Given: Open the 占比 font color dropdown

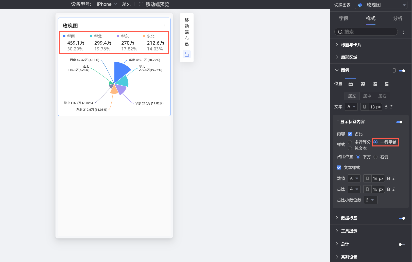Looking at the screenshot, I should [x=354, y=189].
